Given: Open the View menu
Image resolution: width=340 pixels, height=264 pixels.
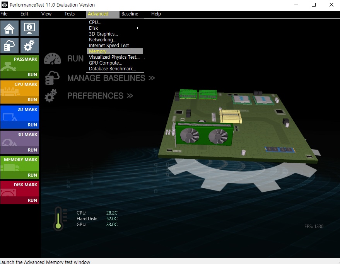Looking at the screenshot, I should tap(46, 14).
